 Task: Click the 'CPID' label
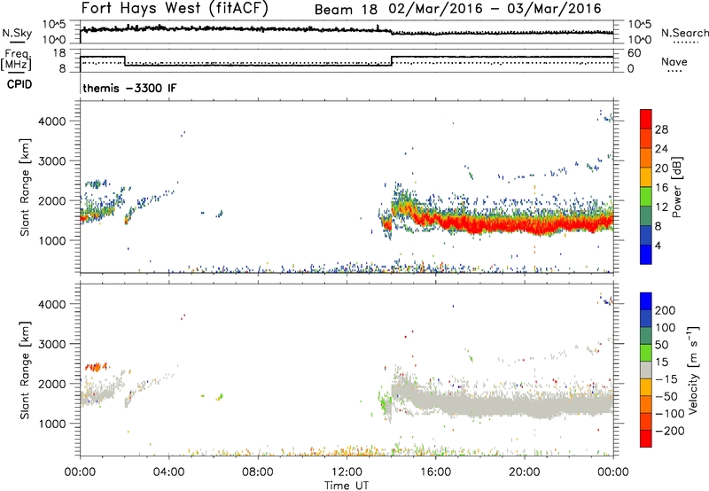[19, 84]
